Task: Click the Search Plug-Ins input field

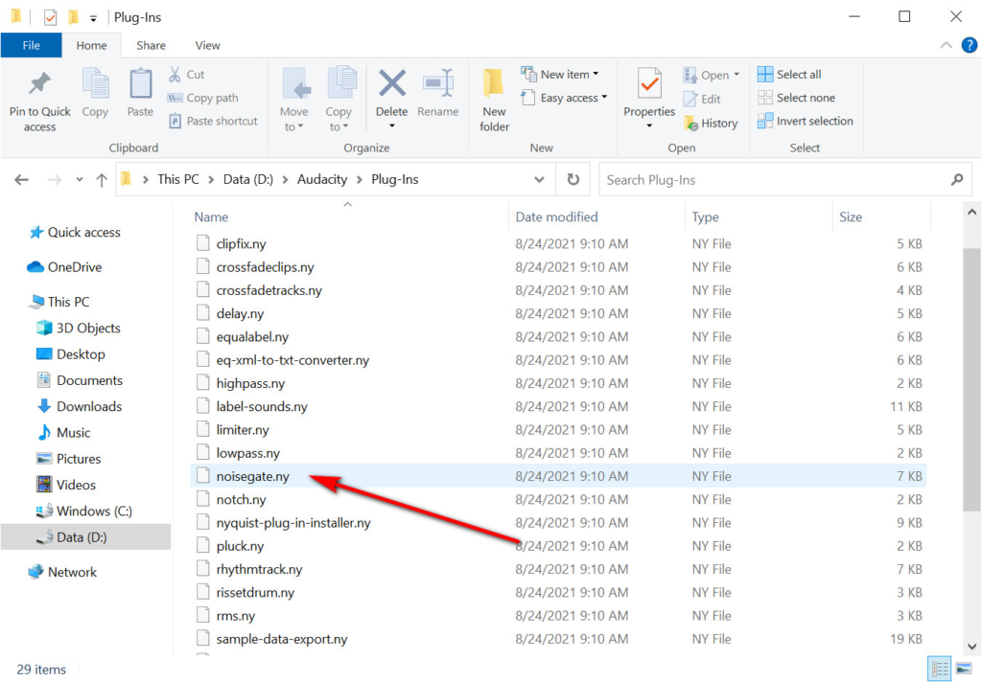Action: point(772,179)
